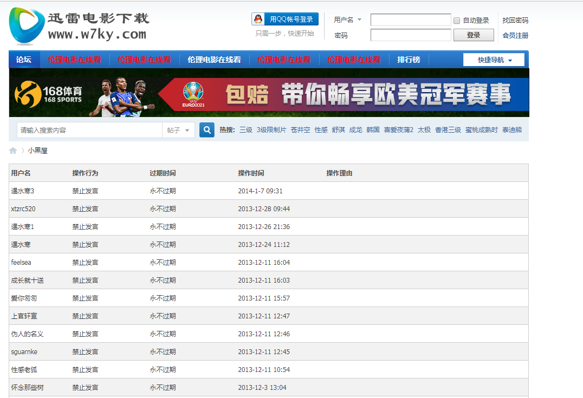Image resolution: width=583 pixels, height=398 pixels.
Task: Click 小黑屋 in the breadcrumb
Action: pos(37,151)
